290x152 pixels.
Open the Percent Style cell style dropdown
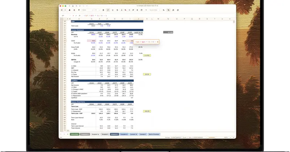click(x=155, y=10)
